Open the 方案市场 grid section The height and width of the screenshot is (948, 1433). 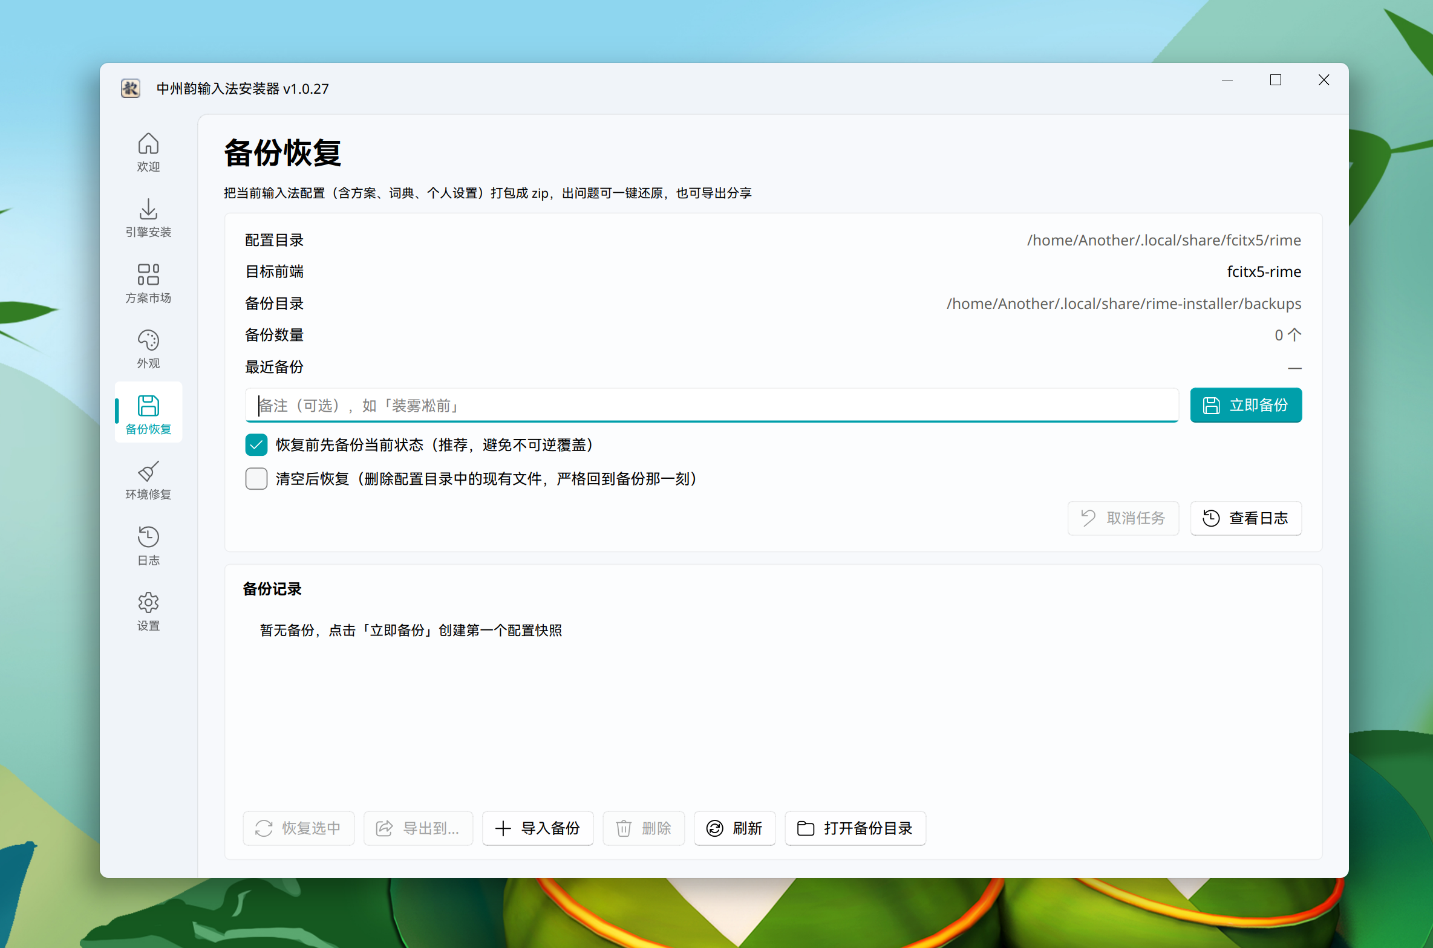148,284
